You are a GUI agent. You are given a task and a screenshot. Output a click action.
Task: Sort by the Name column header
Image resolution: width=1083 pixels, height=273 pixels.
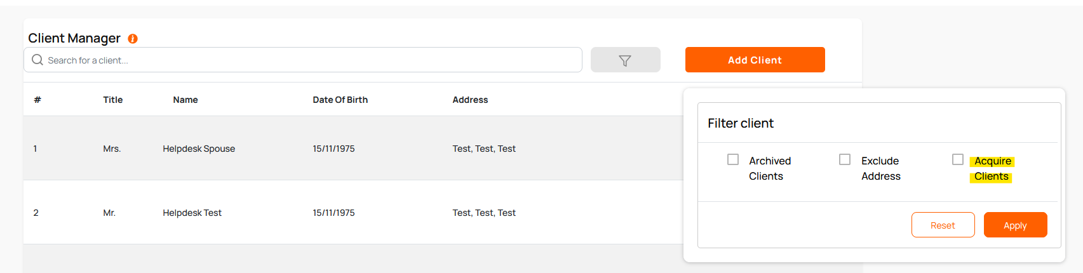click(185, 100)
